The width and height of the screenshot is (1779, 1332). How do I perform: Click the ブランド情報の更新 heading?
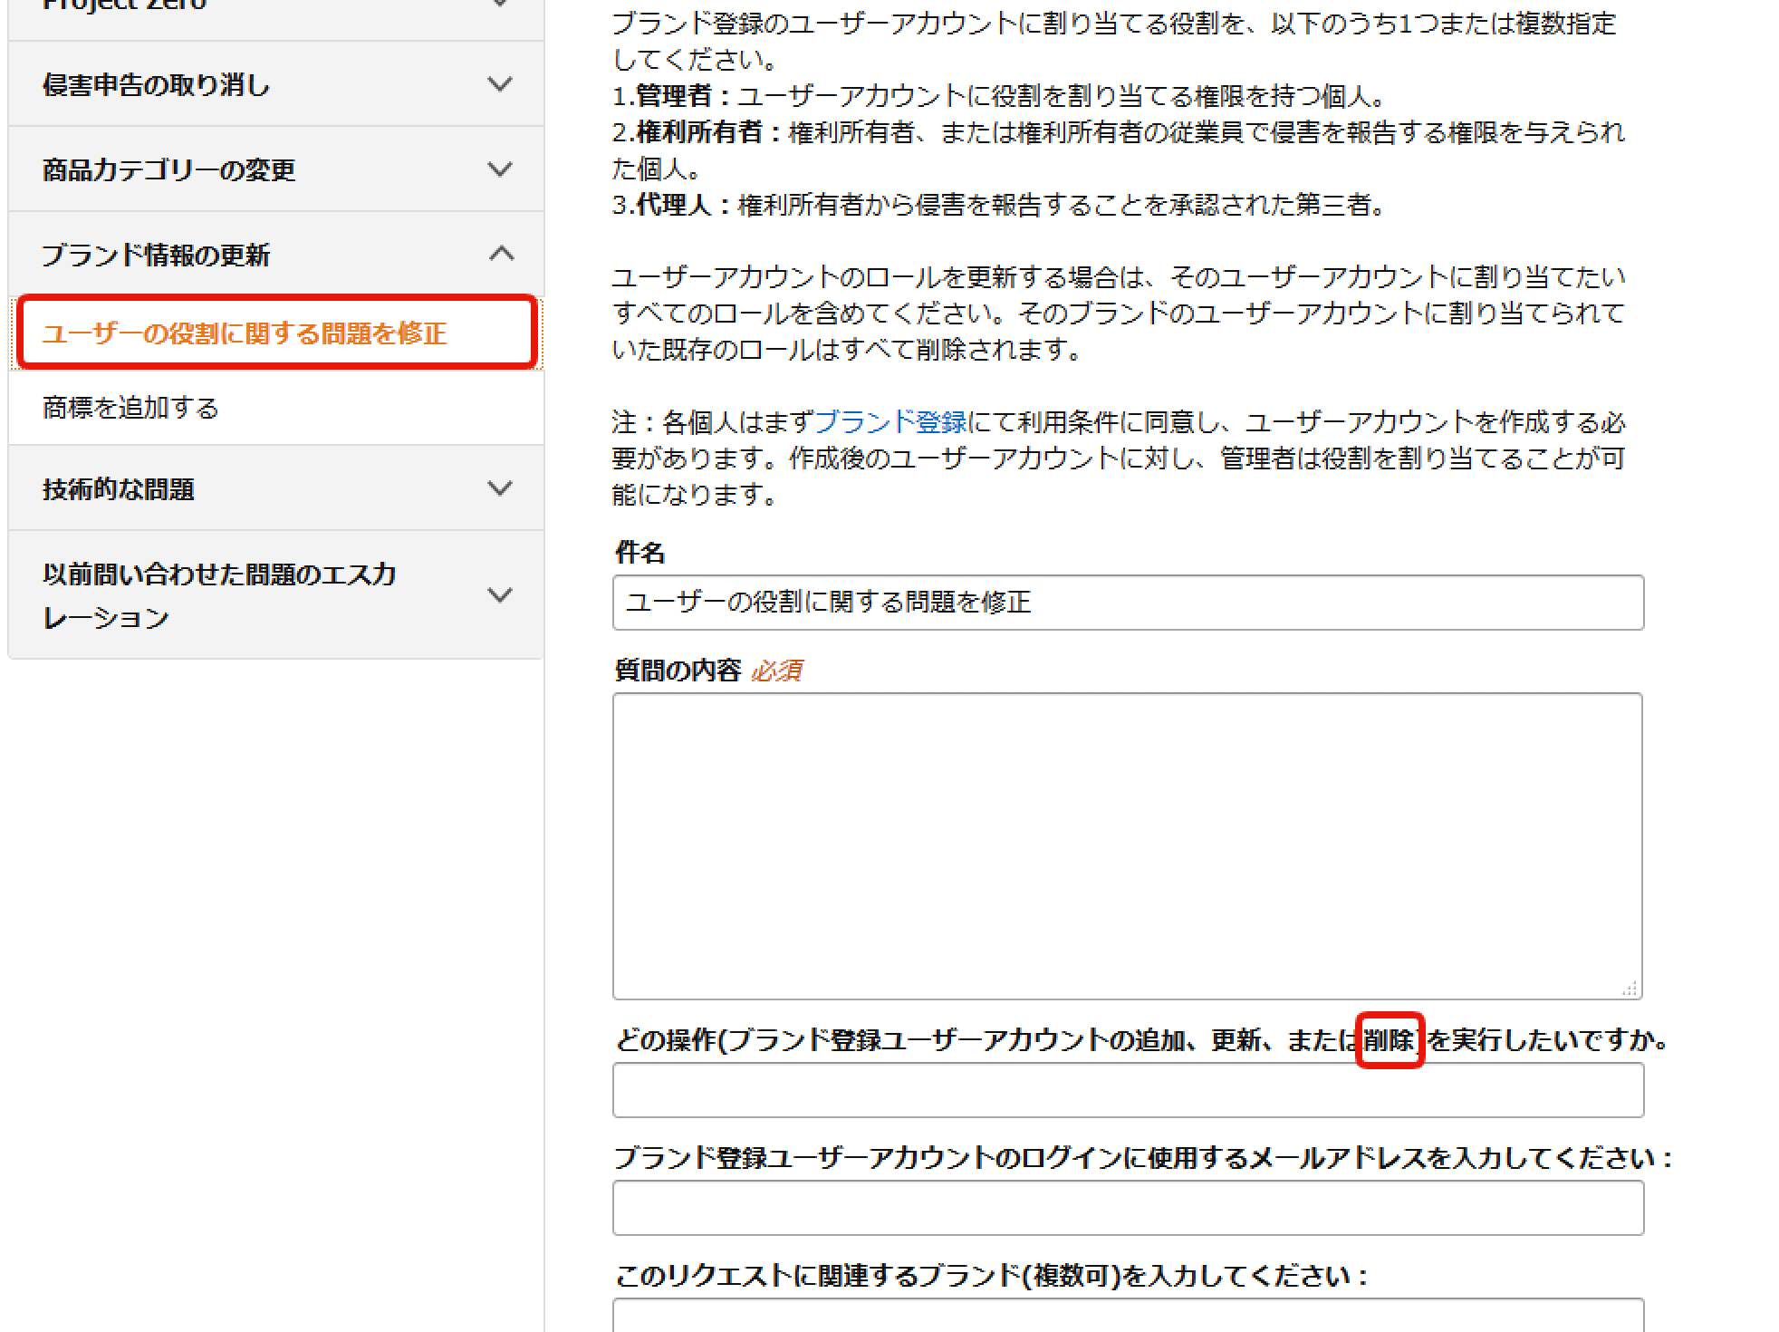156,256
